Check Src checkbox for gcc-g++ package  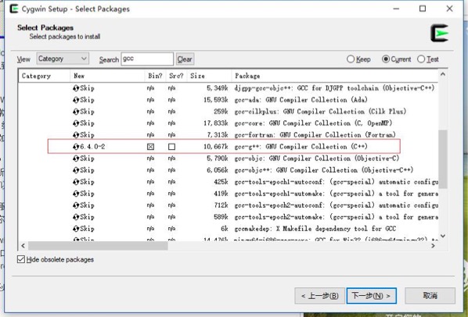pyautogui.click(x=171, y=147)
